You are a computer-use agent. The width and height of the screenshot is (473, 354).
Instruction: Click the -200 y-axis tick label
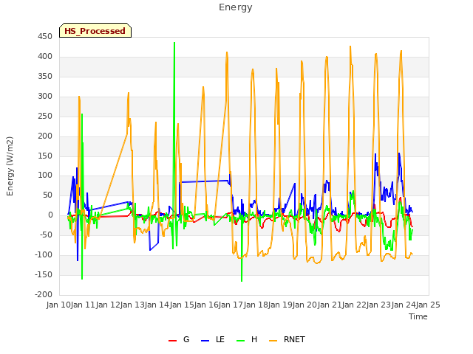tap(44, 295)
